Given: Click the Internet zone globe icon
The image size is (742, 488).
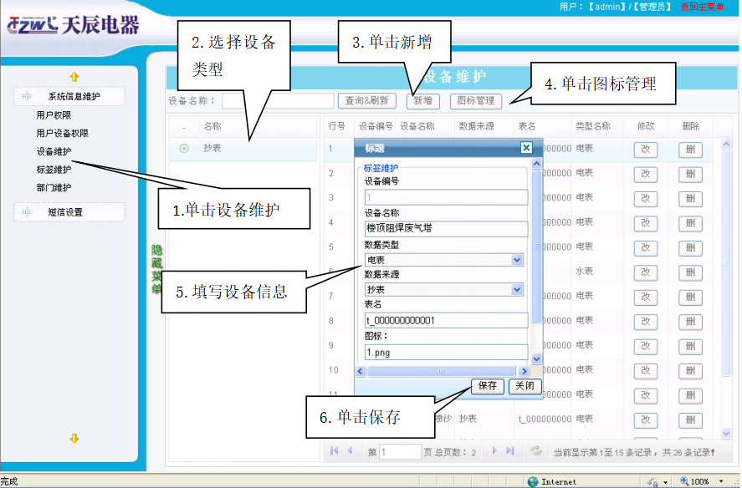Looking at the screenshot, I should tap(533, 481).
